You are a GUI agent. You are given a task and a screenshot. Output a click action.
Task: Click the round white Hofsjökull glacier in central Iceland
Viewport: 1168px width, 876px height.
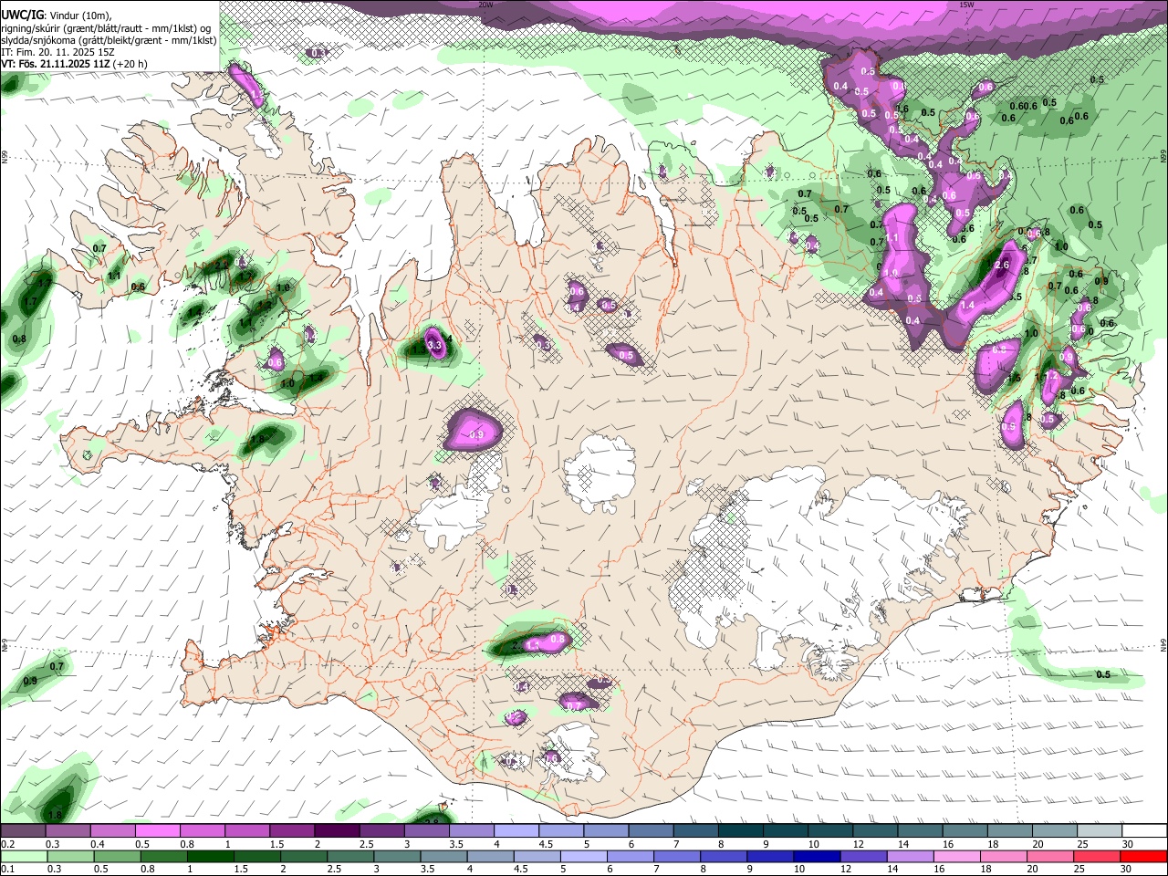click(x=600, y=472)
